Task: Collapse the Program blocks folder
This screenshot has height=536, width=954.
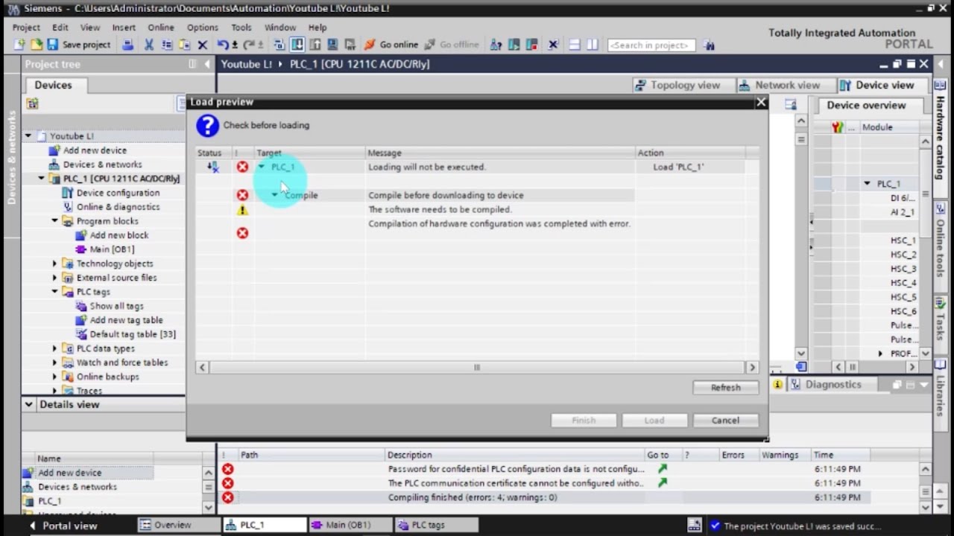Action: [54, 221]
